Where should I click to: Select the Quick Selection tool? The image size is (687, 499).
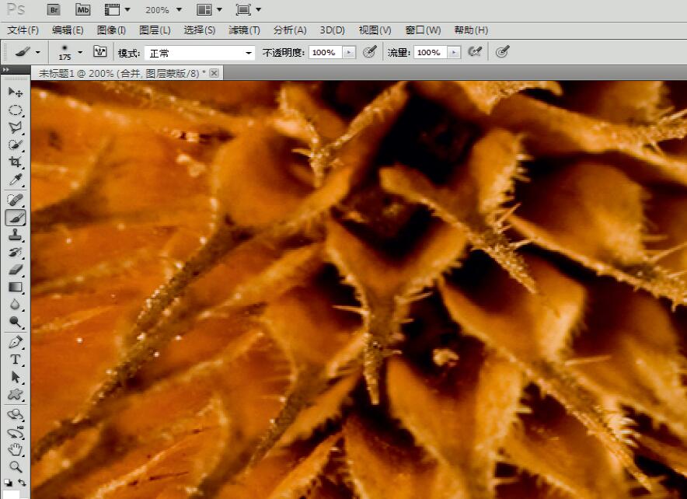click(16, 145)
